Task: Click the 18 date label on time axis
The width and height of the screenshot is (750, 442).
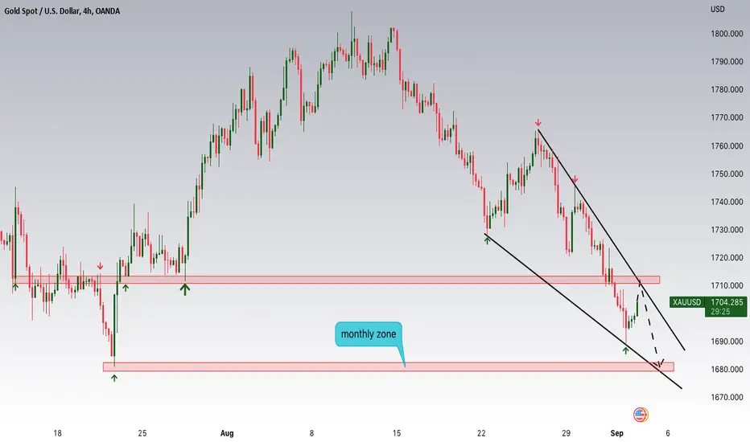Action: [57, 433]
